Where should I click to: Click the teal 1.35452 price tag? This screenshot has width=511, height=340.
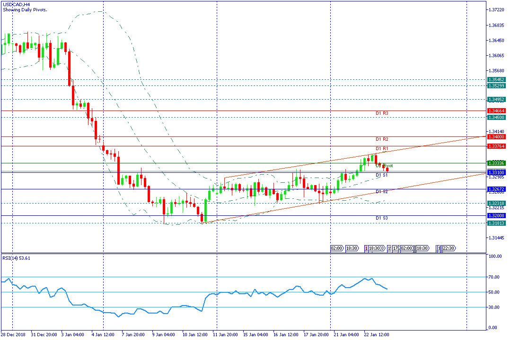[x=496, y=80]
